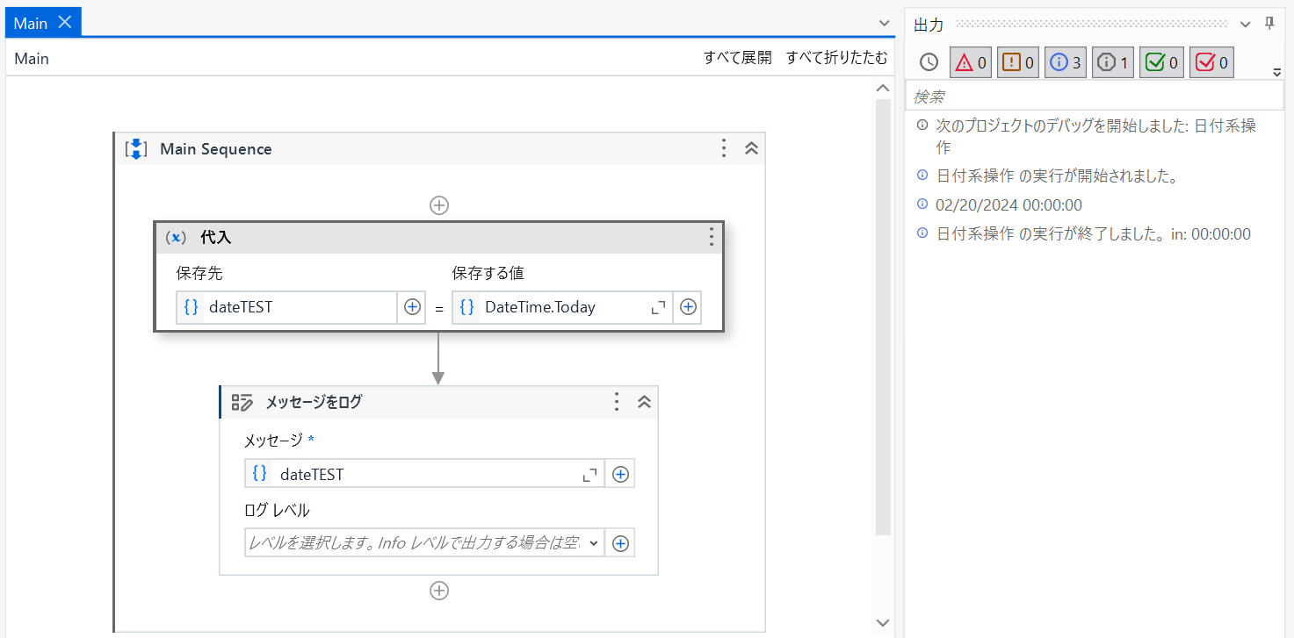Click すべて折りたたむ to collapse all
Screen dimensions: 1294x638
coord(836,58)
